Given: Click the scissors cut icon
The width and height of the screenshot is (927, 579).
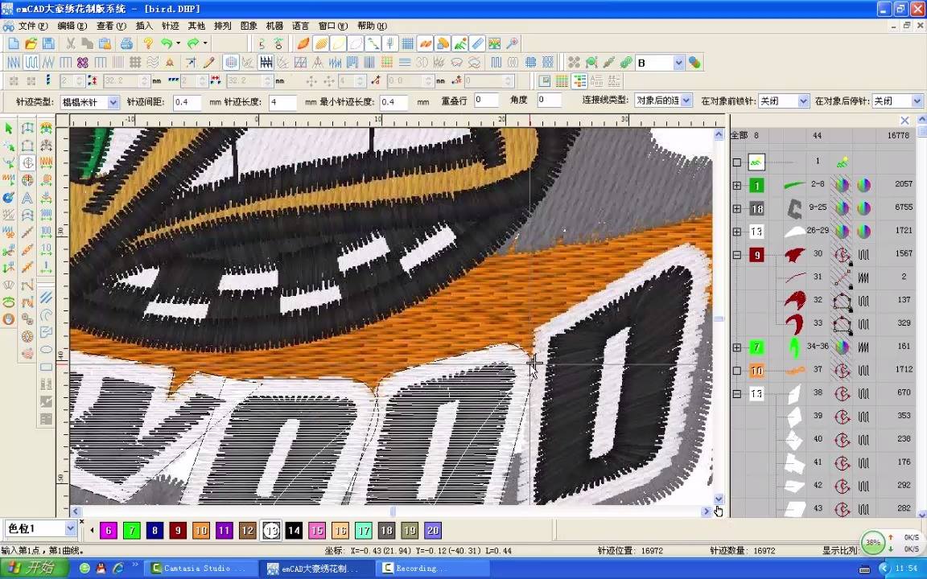Looking at the screenshot, I should 70,43.
